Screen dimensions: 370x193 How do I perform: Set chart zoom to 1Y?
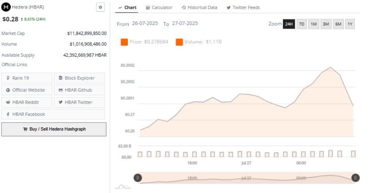(x=350, y=24)
